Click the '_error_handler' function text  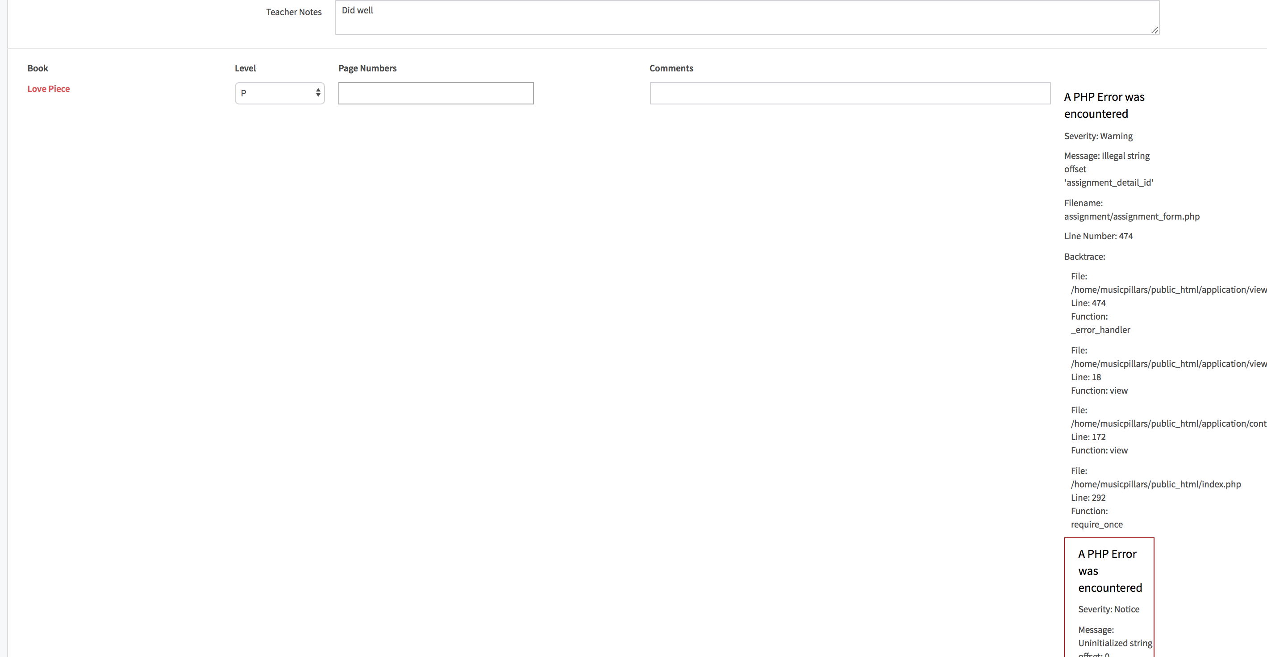pyautogui.click(x=1100, y=329)
